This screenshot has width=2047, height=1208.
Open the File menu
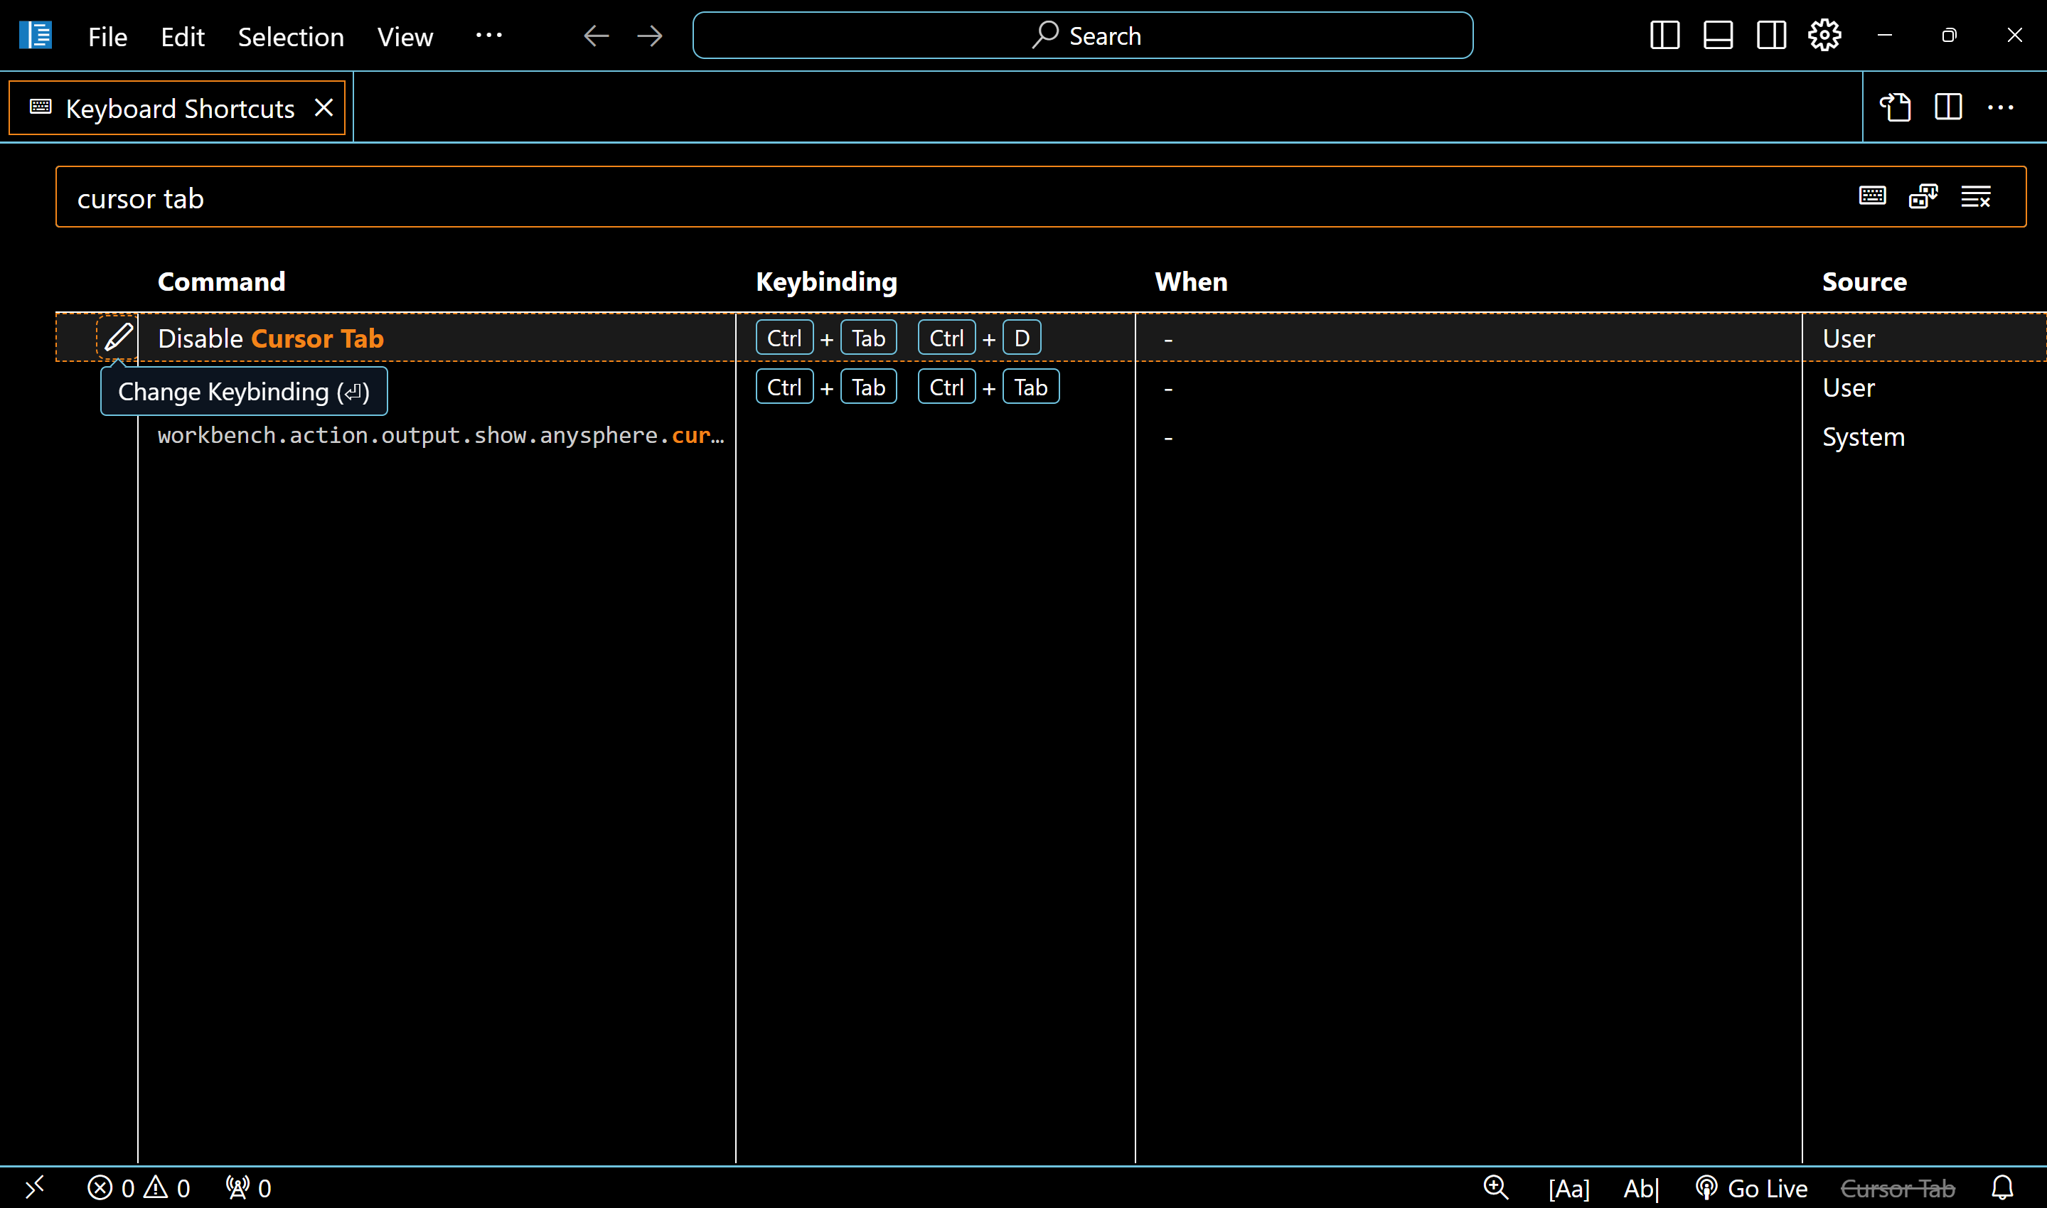coord(107,37)
